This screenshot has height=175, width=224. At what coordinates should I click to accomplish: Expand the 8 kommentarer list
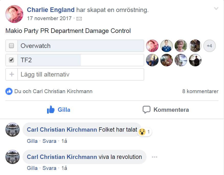click(200, 91)
